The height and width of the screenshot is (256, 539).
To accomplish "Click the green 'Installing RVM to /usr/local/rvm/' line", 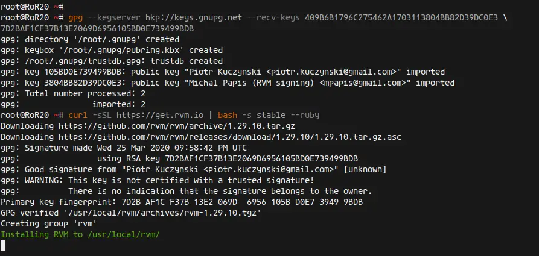I will coord(80,234).
